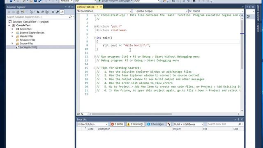Toggle bookmark with the bookmark toolbar icon
The image size is (263, 148).
tap(194, 1)
